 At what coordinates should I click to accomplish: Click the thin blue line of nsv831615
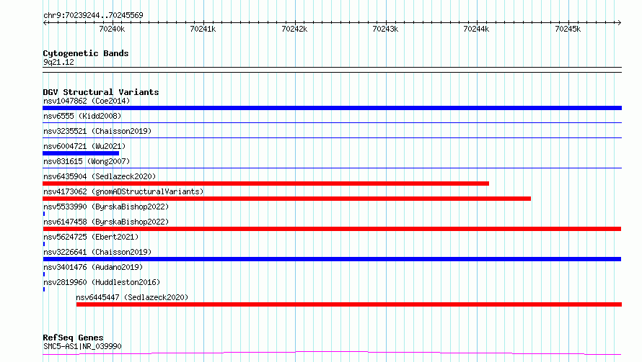tap(332, 168)
